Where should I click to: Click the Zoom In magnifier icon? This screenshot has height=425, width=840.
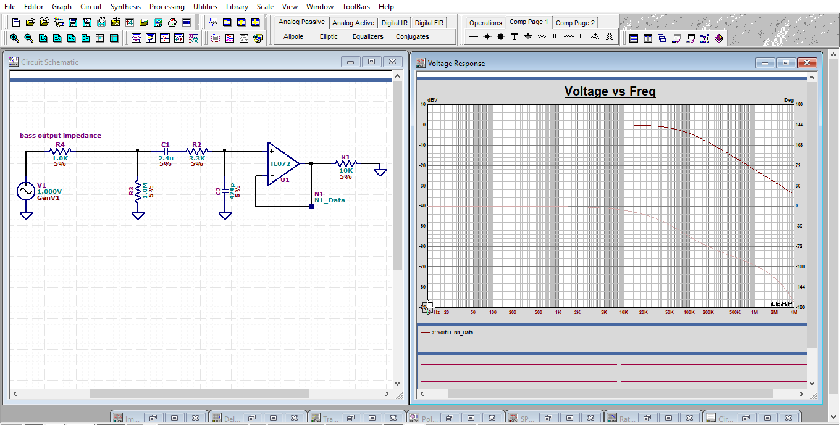pos(14,38)
